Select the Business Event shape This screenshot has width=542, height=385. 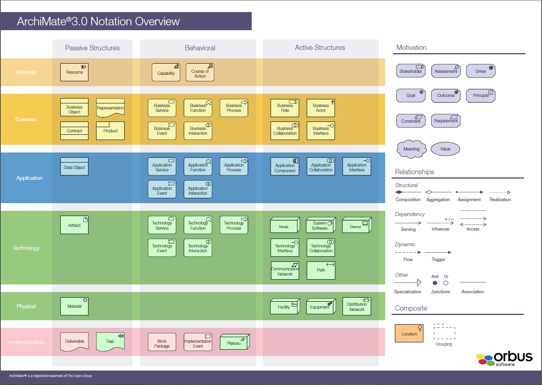pos(162,131)
